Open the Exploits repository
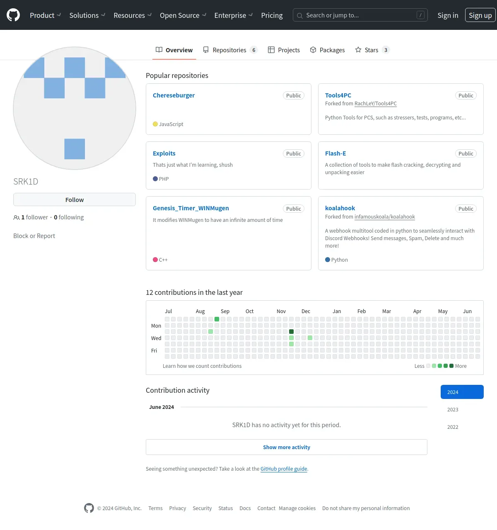This screenshot has width=497, height=530. (x=164, y=153)
